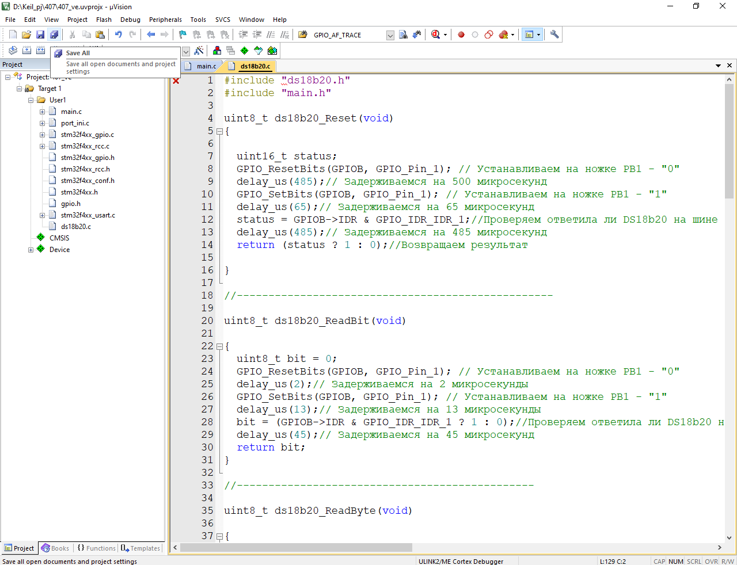Collapse the User1 group
Viewport: 737px width, 565px height.
click(x=31, y=100)
